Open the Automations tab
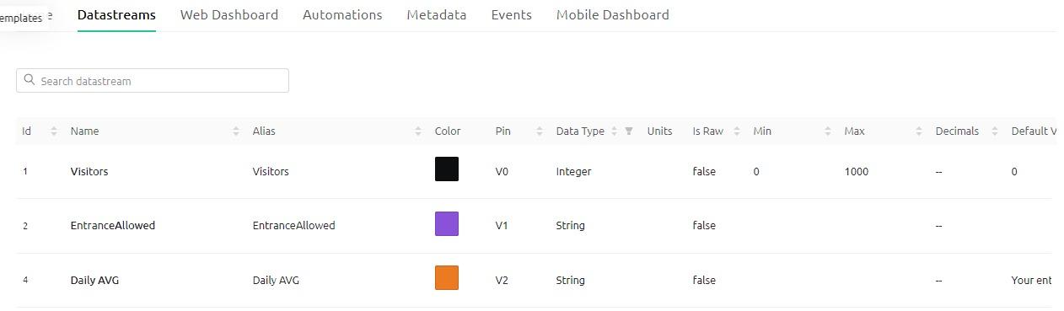Viewport: 1064px width, 311px height. (342, 14)
